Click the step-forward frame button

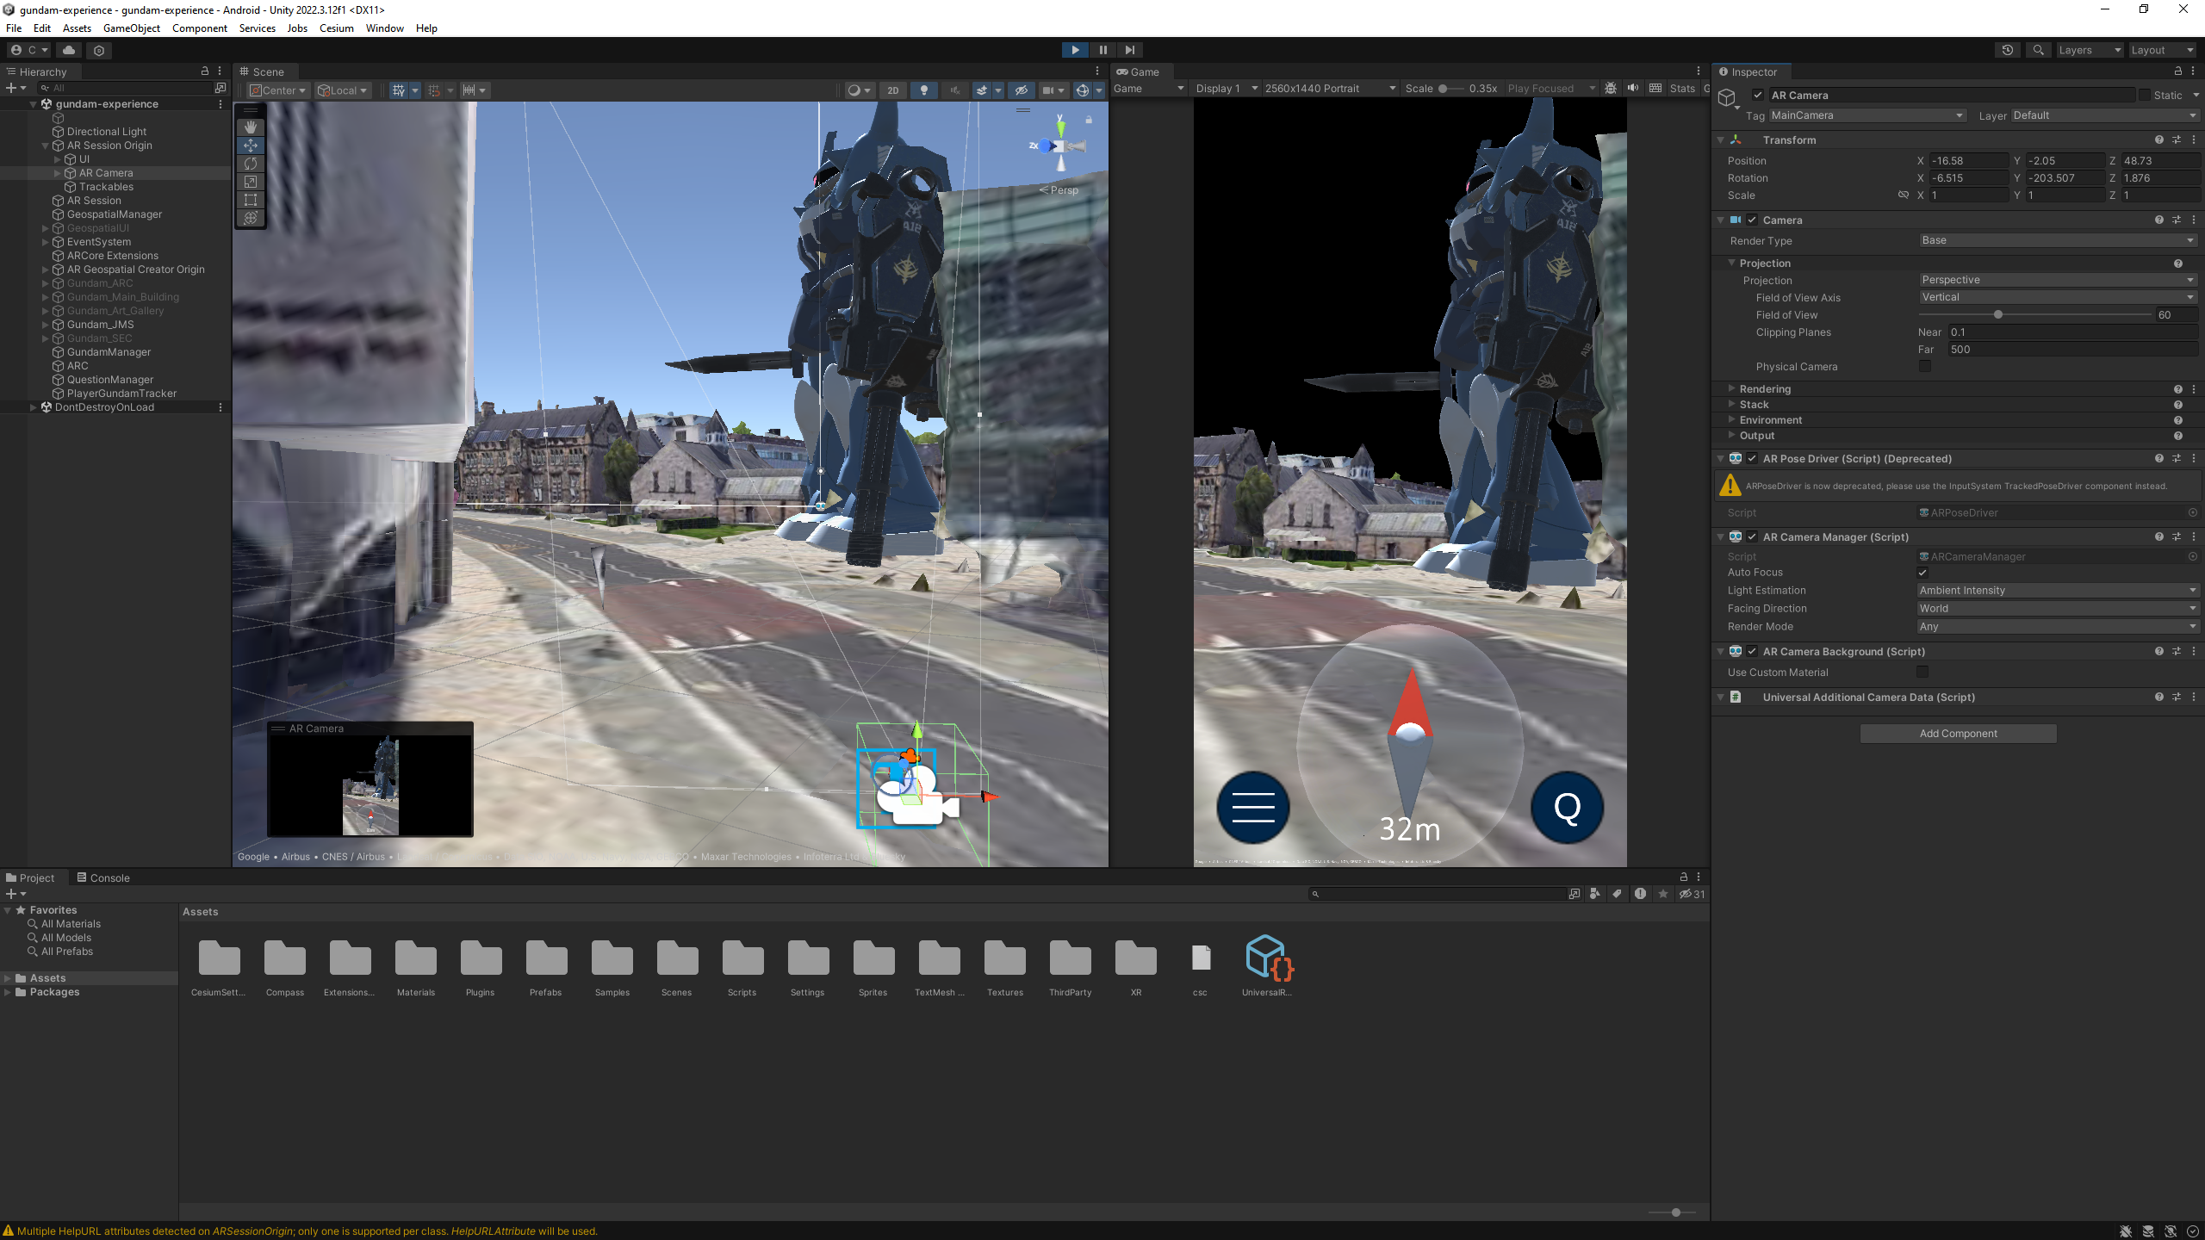(1129, 49)
